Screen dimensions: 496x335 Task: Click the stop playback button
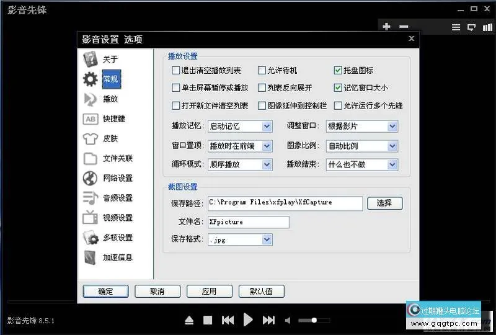click(x=208, y=321)
